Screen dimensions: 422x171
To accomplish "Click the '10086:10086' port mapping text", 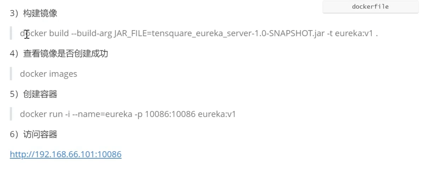I will pos(170,114).
